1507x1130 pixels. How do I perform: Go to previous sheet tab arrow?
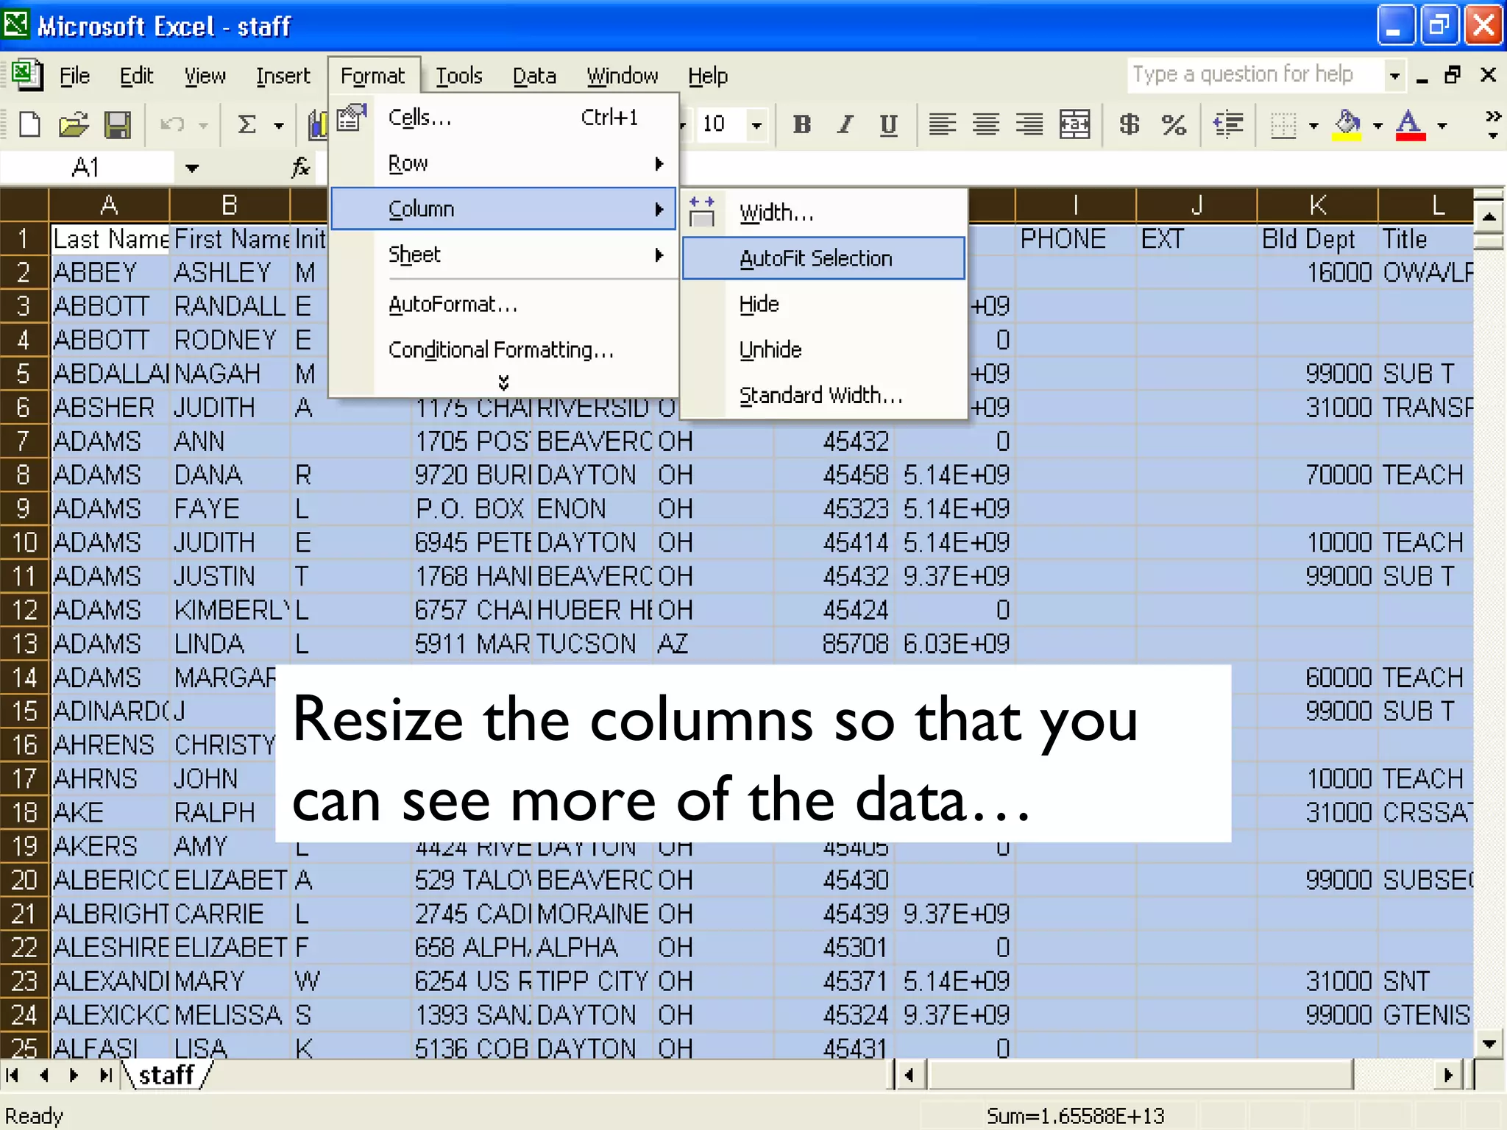(44, 1076)
